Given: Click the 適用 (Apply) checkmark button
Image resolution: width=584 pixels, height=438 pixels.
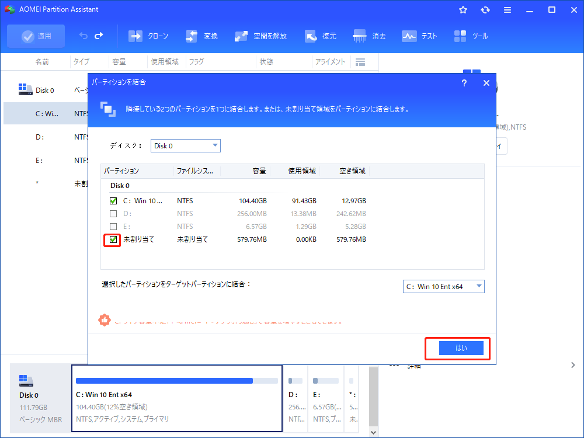Looking at the screenshot, I should tap(36, 36).
